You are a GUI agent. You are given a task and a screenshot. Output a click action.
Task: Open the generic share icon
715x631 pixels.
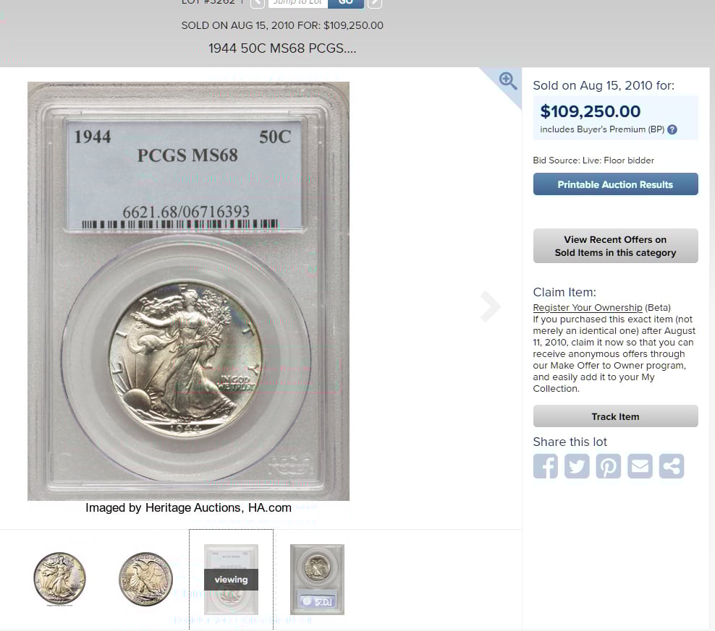[x=672, y=466]
